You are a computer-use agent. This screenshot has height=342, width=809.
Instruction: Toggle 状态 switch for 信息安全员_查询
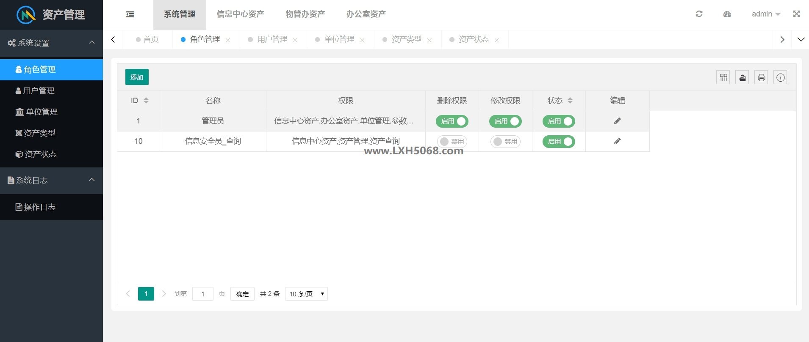559,142
